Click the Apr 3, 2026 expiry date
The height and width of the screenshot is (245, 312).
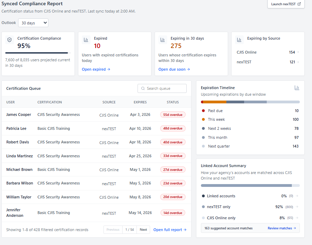pos(140,114)
